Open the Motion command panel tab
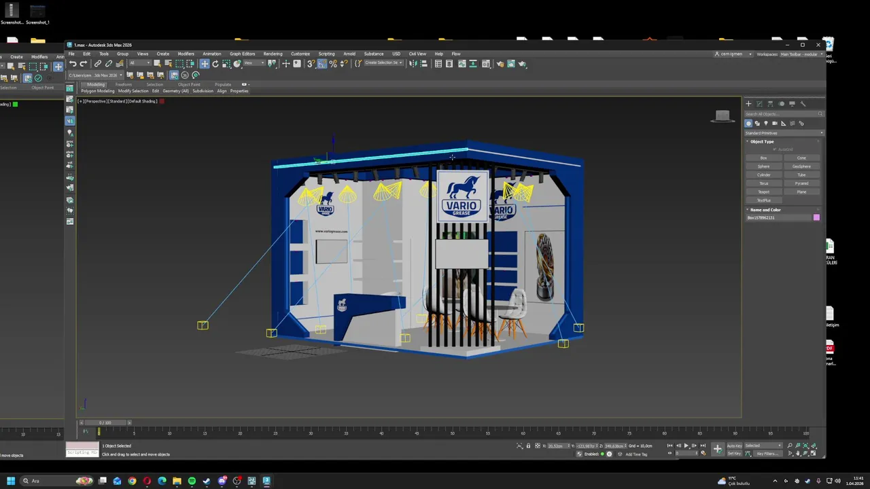This screenshot has height=489, width=870. click(x=781, y=104)
